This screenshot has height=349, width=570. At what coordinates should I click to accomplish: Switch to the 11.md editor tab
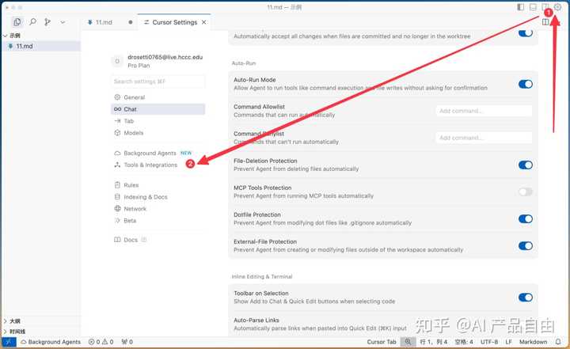pyautogui.click(x=104, y=22)
